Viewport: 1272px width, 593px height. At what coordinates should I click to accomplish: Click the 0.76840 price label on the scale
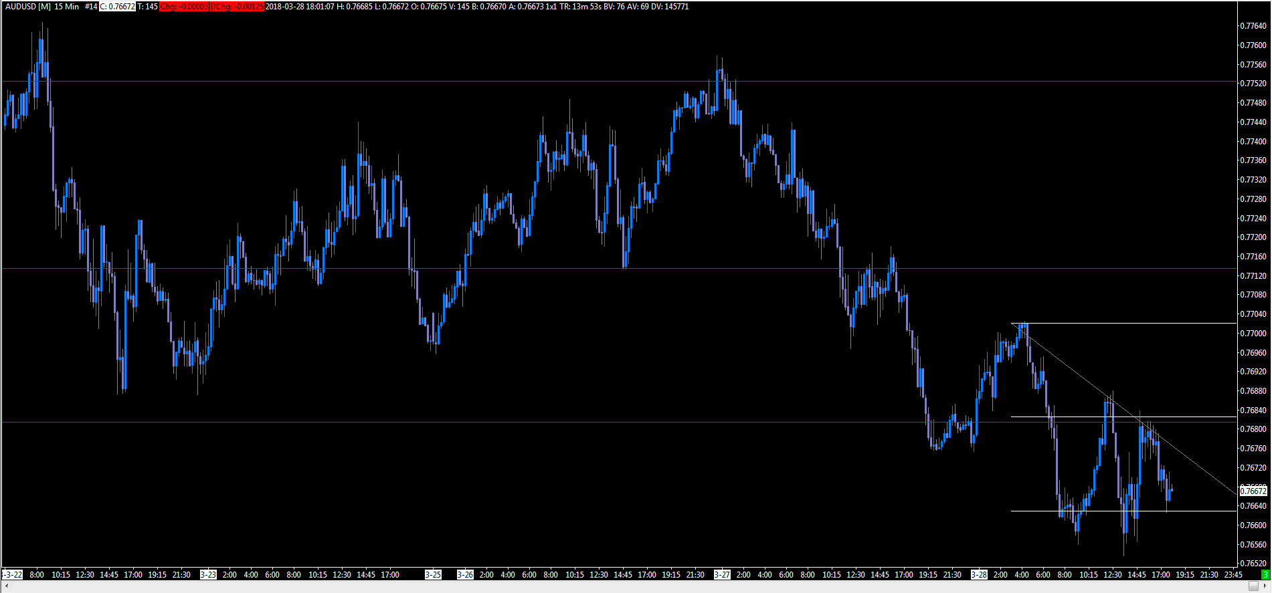[1253, 410]
